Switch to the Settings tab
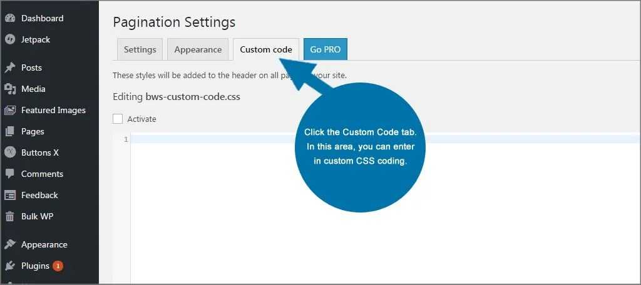This screenshot has height=285, width=641. 140,49
